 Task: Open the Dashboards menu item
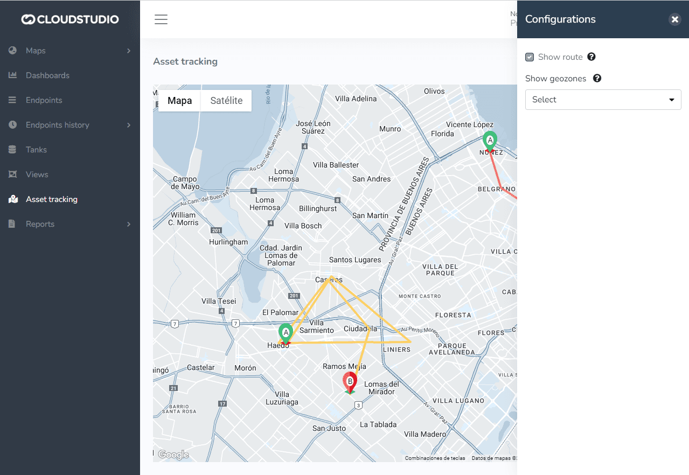tap(70, 75)
